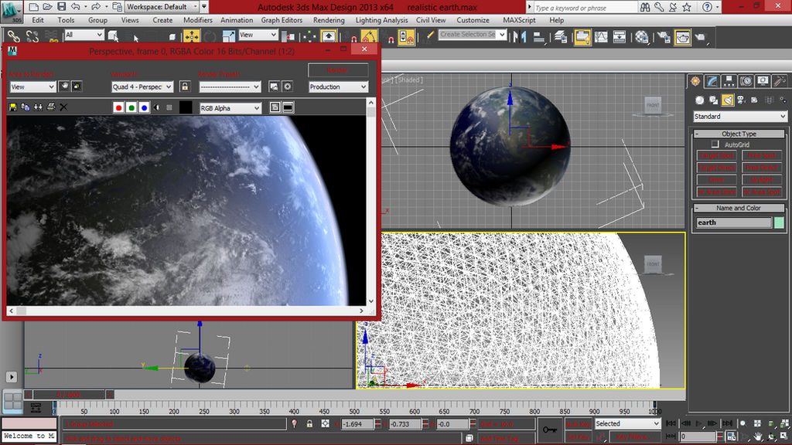Click the Unlink Selection broken chain icon
The image size is (792, 445).
pyautogui.click(x=32, y=36)
